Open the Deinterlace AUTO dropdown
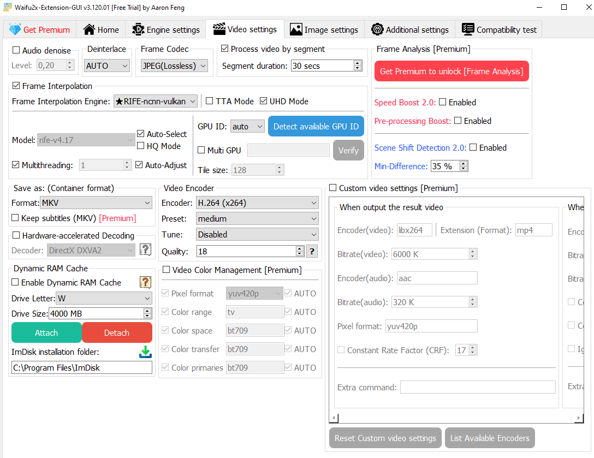Image resolution: width=594 pixels, height=458 pixels. [x=107, y=66]
